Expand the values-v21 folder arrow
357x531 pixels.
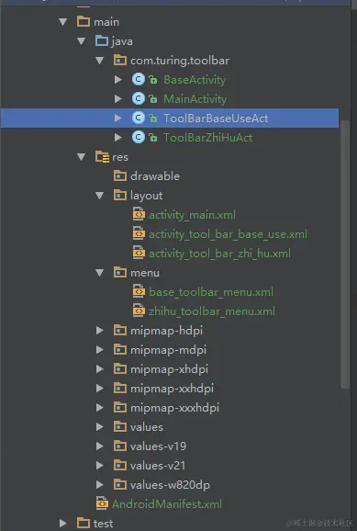click(99, 466)
